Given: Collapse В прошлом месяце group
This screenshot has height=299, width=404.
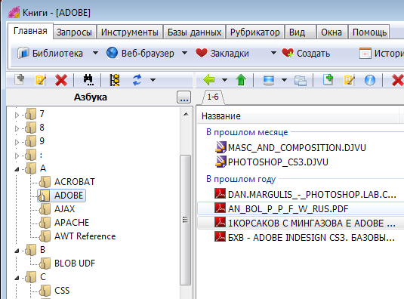Looking at the screenshot, I should click(247, 132).
